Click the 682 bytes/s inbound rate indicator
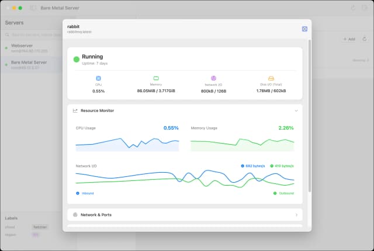Image resolution: width=374 pixels, height=251 pixels. 253,166
